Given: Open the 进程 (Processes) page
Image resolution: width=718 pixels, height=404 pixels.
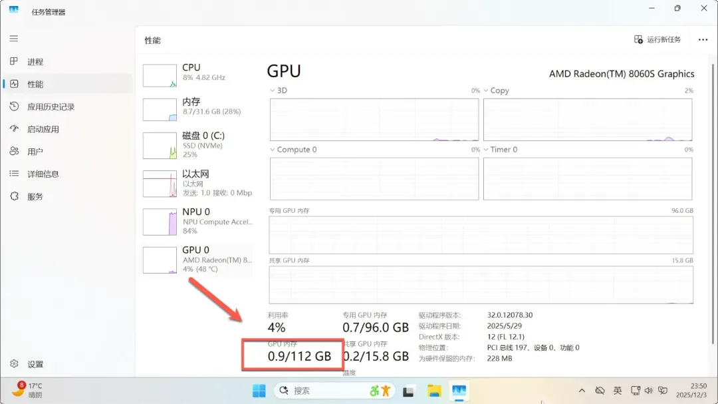Looking at the screenshot, I should (68, 61).
